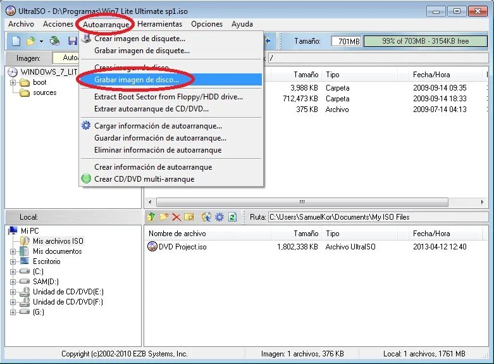
Task: Open the Opciones menu
Action: click(207, 24)
